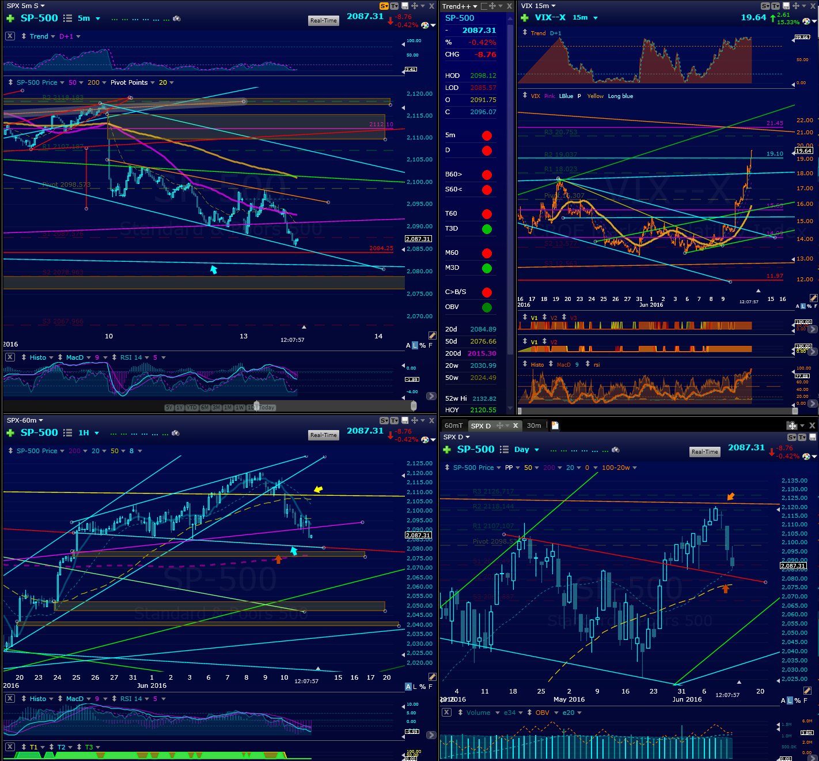Open the symbol list icon in SPX D chart

(505, 450)
